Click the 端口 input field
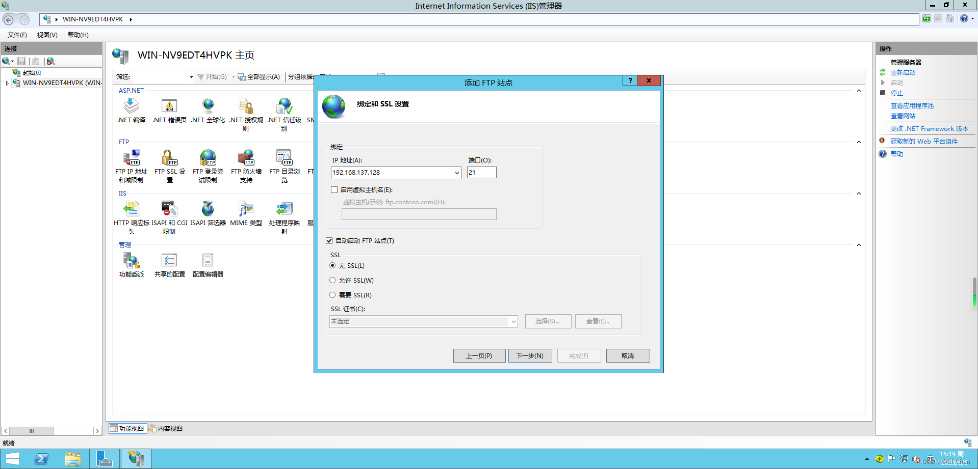This screenshot has width=978, height=469. 481,173
